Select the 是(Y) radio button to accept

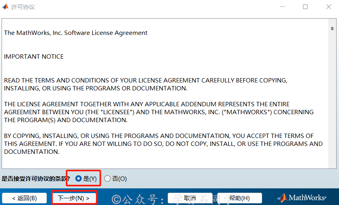pyautogui.click(x=79, y=179)
